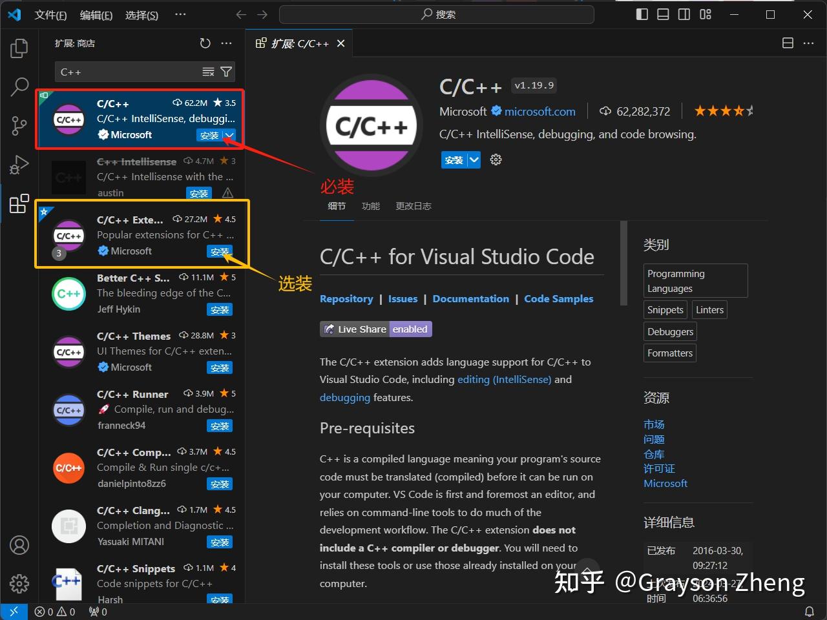Open Source Control view
Image resolution: width=827 pixels, height=620 pixels.
[19, 125]
